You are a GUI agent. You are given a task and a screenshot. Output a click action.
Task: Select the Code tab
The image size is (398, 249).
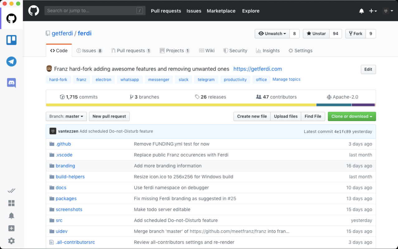(x=59, y=51)
